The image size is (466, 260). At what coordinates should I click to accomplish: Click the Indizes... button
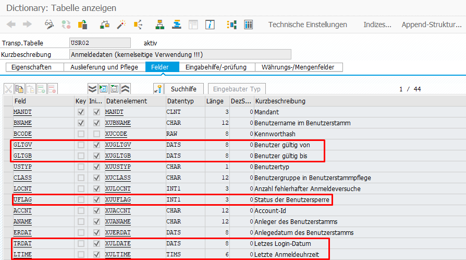pos(377,25)
